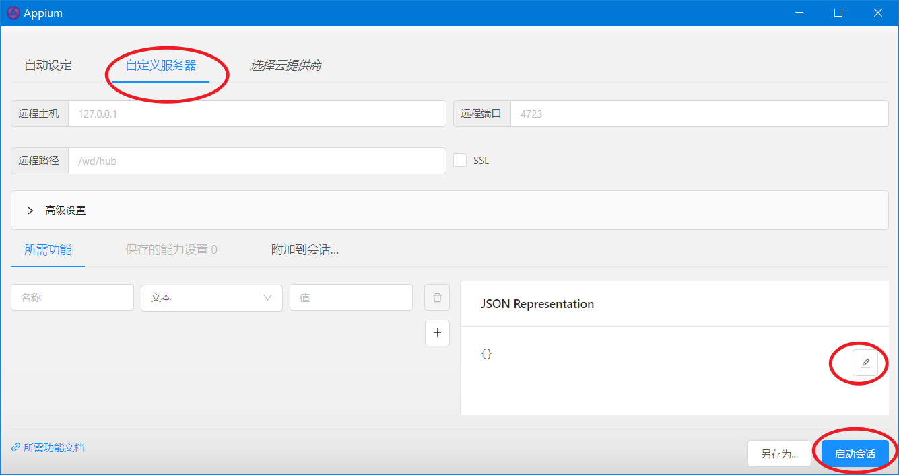The image size is (899, 475).
Task: Open the 文本 type dropdown
Action: coord(211,297)
